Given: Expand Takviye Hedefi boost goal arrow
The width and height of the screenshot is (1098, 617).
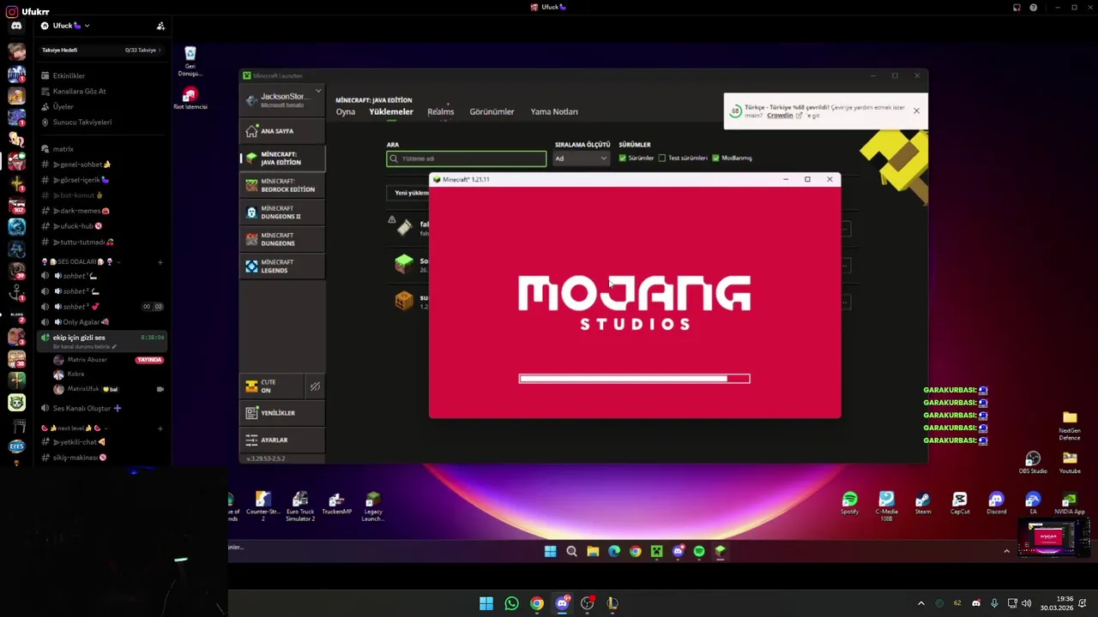Looking at the screenshot, I should pyautogui.click(x=160, y=50).
